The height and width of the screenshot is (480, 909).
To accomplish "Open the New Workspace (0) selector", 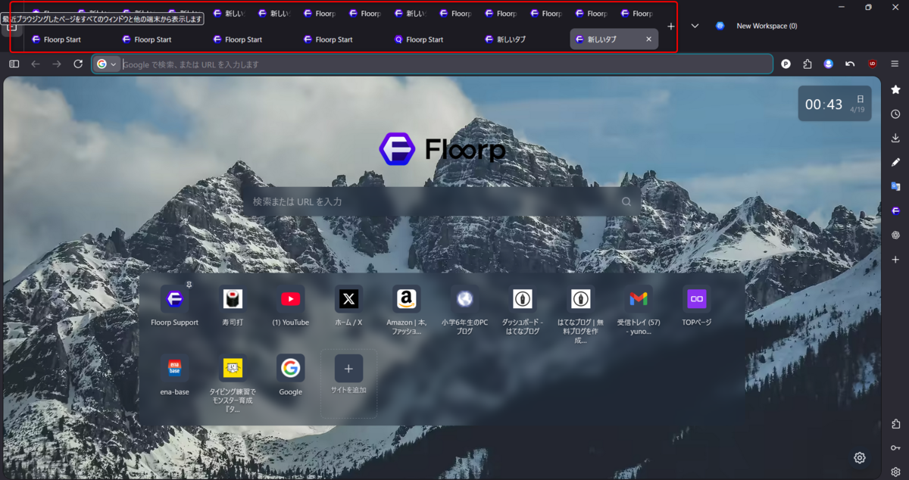I will coord(756,26).
